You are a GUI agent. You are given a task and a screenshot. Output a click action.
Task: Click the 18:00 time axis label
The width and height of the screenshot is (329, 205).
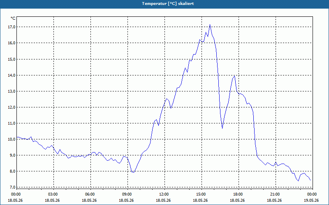pyautogui.click(x=239, y=194)
